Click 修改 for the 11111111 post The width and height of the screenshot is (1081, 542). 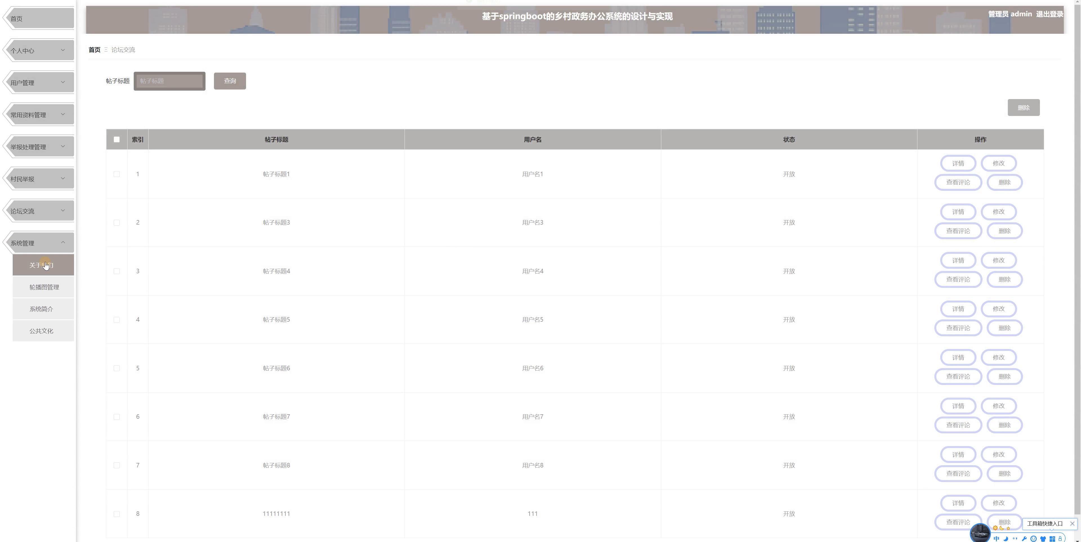pos(999,503)
